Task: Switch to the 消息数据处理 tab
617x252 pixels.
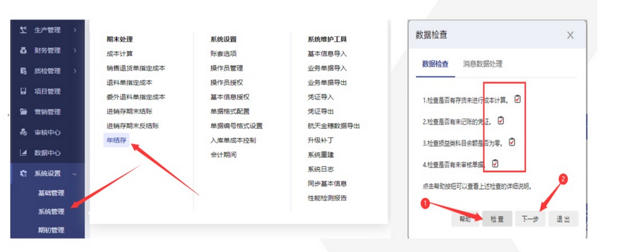Action: pos(482,64)
